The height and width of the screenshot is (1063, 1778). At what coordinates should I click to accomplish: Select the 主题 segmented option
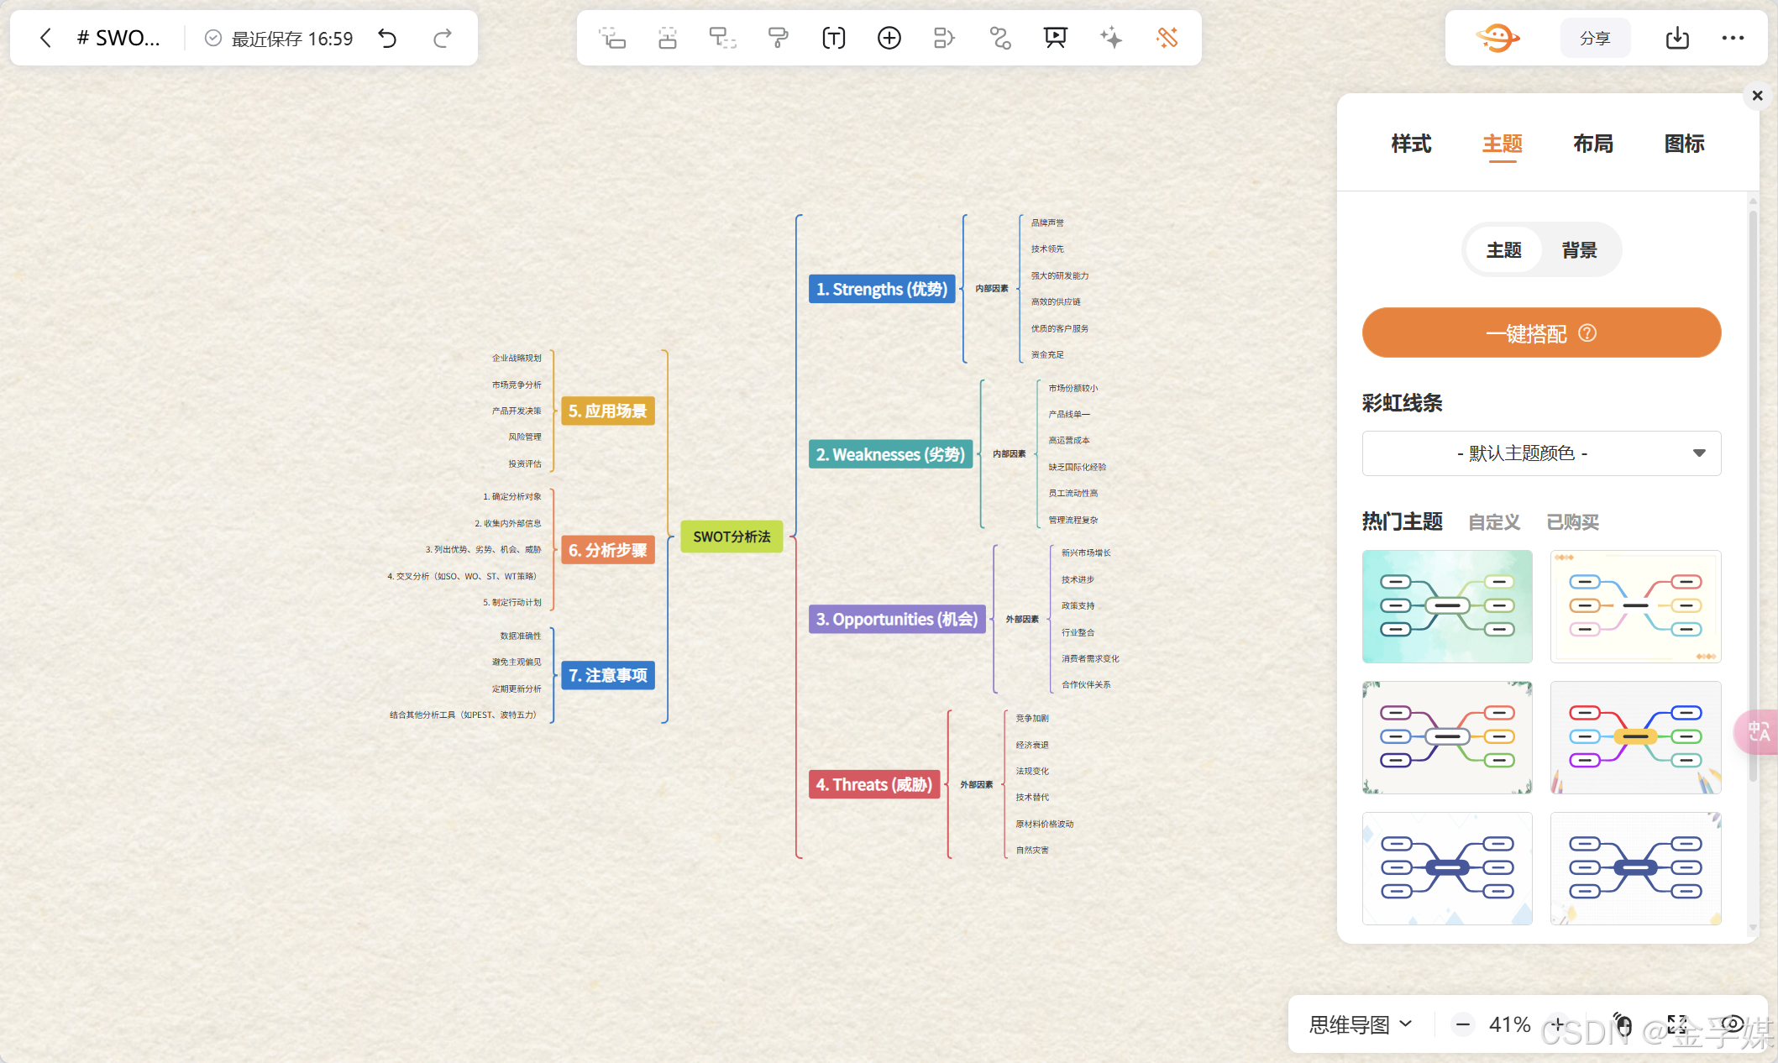pos(1503,250)
